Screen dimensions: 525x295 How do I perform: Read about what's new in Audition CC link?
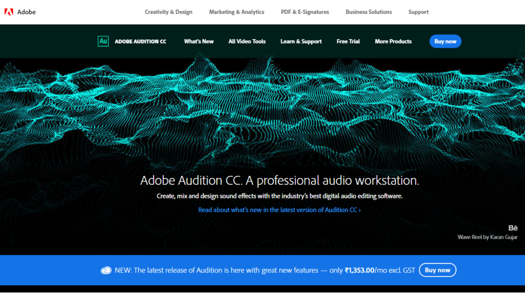(x=279, y=210)
